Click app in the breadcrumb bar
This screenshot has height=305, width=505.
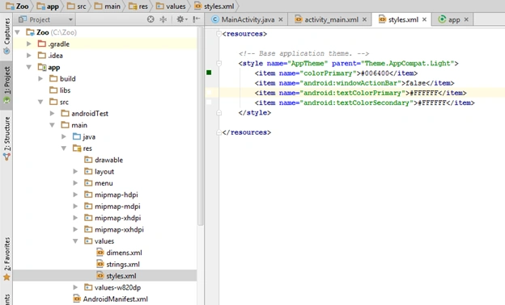[48, 6]
